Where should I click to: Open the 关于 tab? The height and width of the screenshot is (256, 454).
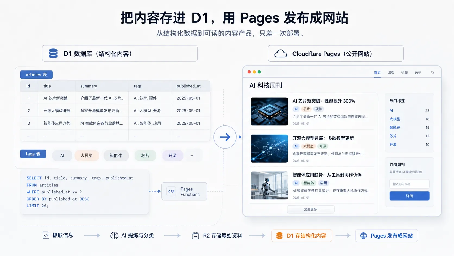pos(418,73)
